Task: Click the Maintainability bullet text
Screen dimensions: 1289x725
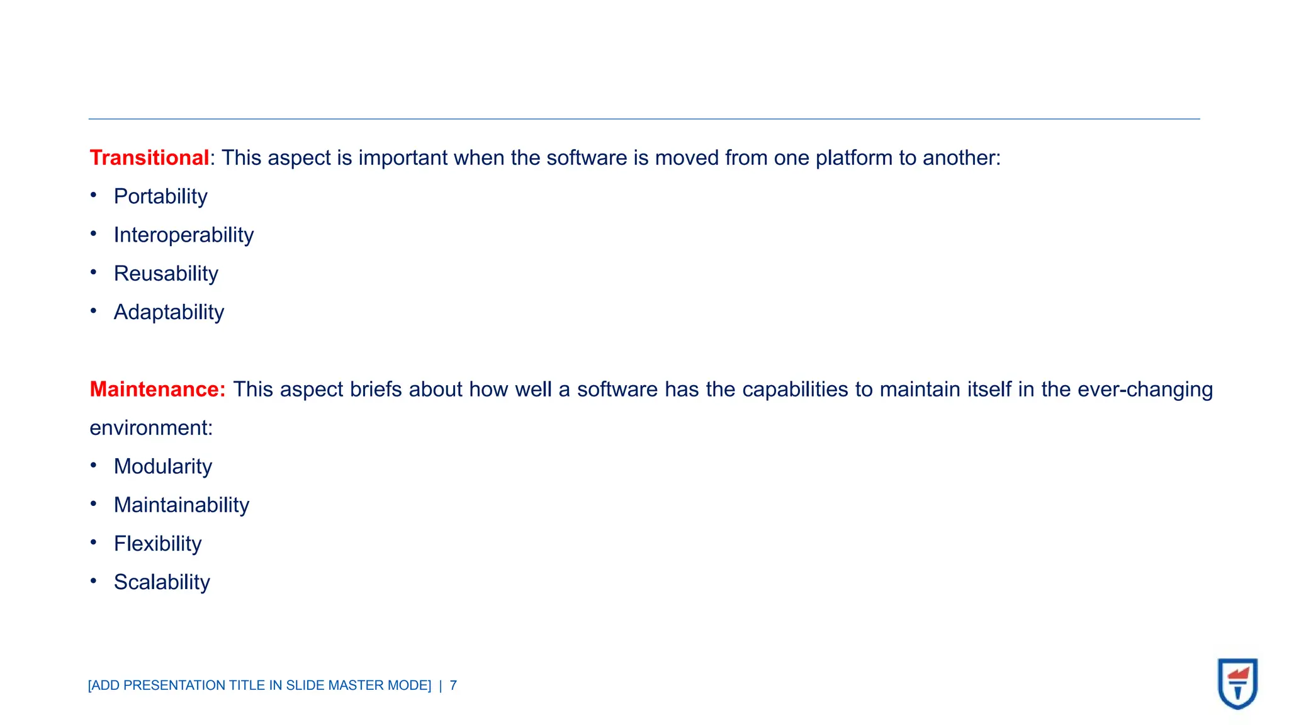Action: 181,505
